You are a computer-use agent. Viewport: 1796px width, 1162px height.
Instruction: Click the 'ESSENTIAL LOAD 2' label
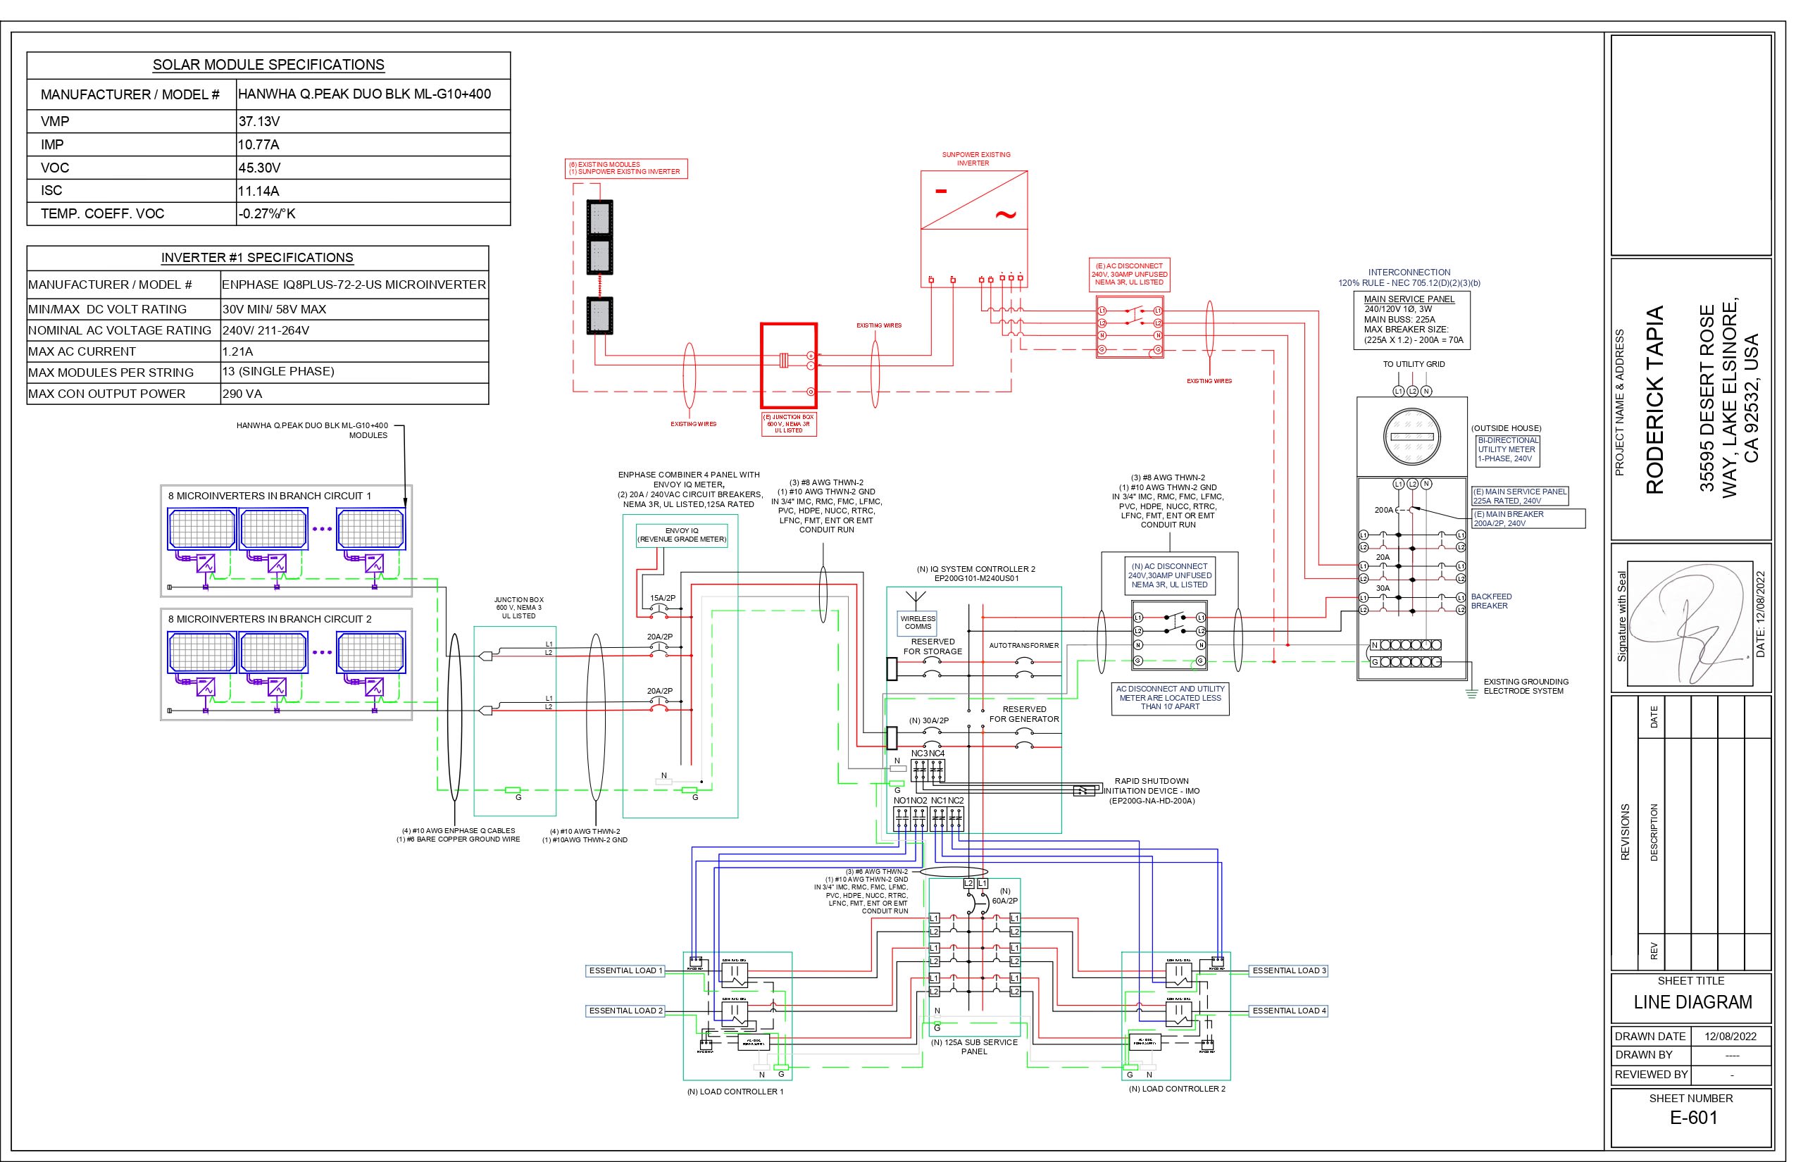tap(625, 1011)
